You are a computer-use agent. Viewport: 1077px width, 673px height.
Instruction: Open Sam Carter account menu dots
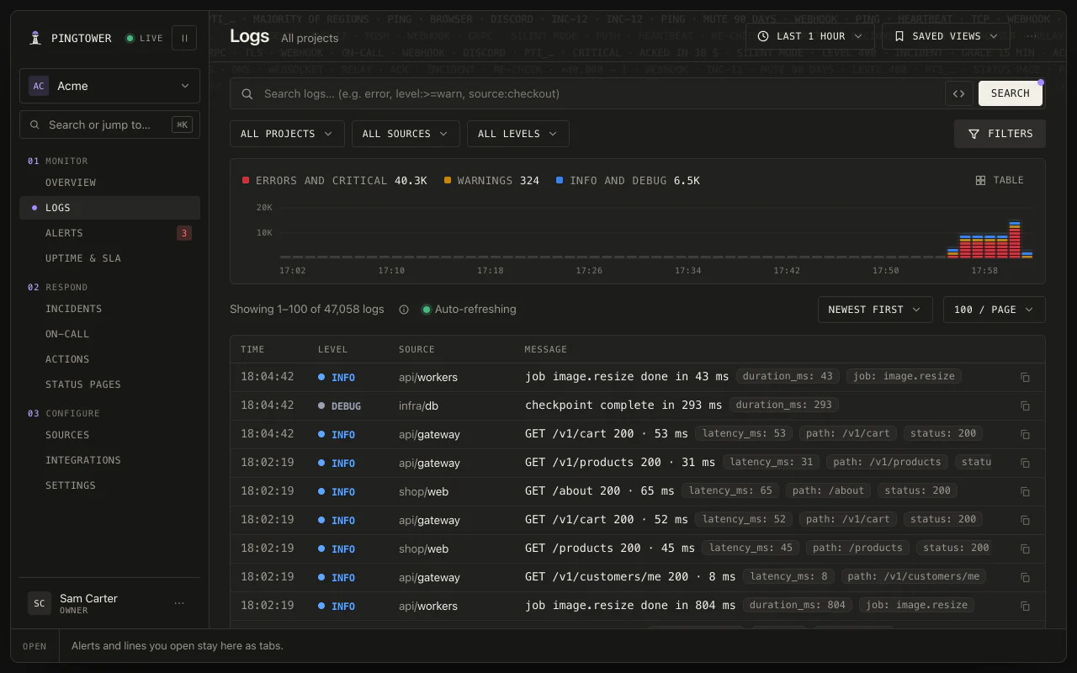[x=179, y=603]
